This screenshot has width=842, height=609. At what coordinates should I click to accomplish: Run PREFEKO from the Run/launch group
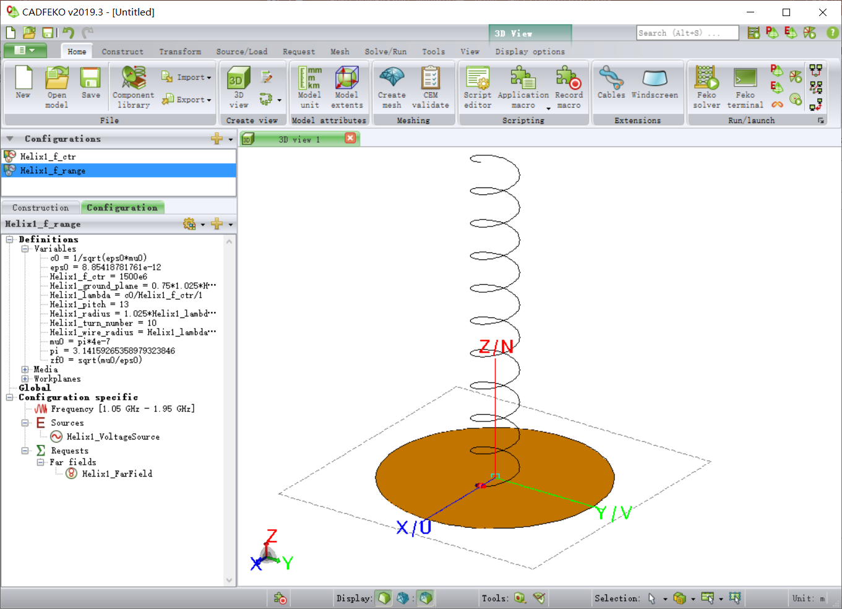pyautogui.click(x=777, y=70)
